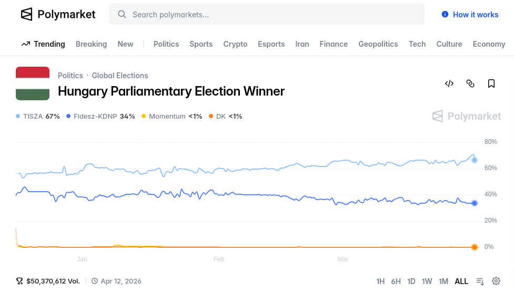Click the embed code icon
514x294 pixels.
[449, 83]
